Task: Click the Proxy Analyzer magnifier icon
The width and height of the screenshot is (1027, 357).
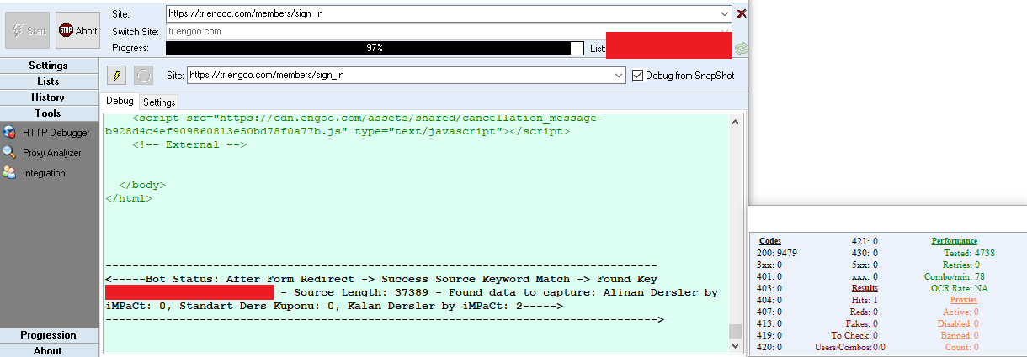Action: pyautogui.click(x=9, y=153)
